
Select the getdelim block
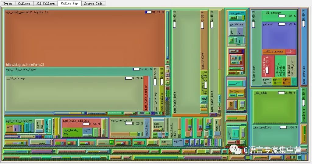pos(236,24)
